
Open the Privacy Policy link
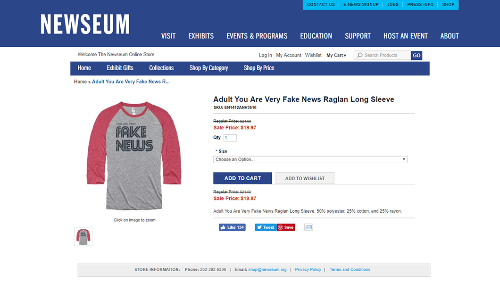(x=308, y=269)
